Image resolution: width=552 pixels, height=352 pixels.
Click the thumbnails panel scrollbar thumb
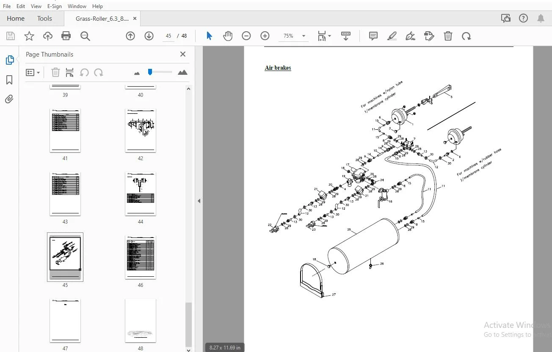[x=189, y=325]
